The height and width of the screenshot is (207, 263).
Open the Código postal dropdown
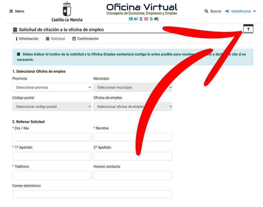tap(52, 106)
